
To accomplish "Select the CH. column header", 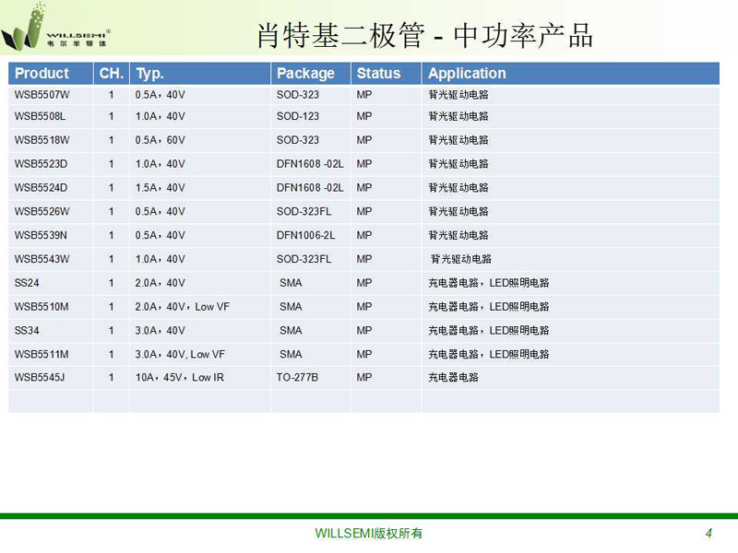I will [x=111, y=74].
